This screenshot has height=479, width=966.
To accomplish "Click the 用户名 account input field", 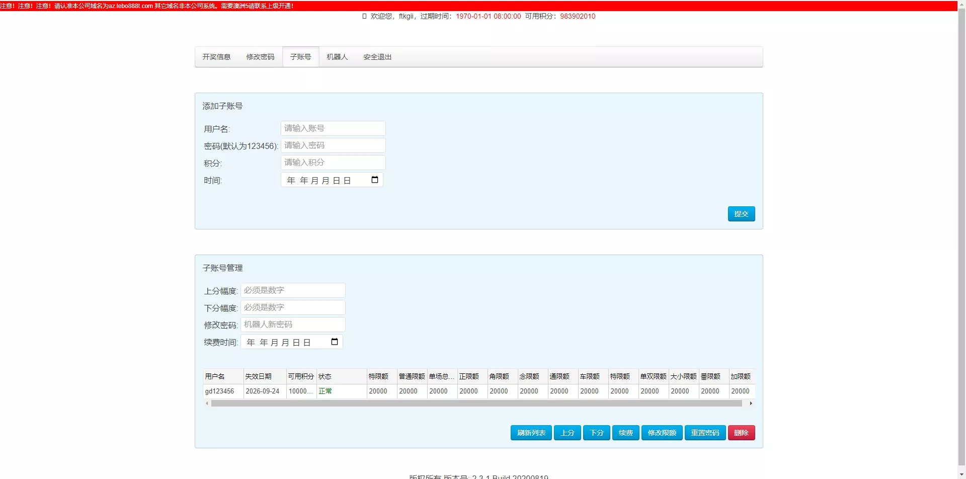I will (x=332, y=128).
